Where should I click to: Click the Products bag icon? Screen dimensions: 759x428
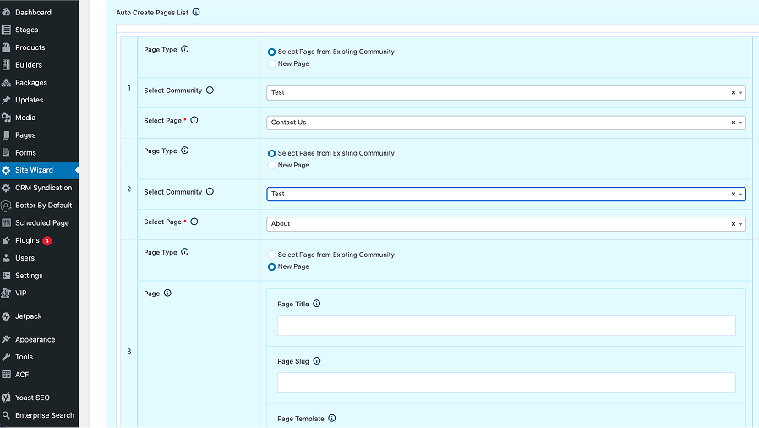pyautogui.click(x=6, y=47)
